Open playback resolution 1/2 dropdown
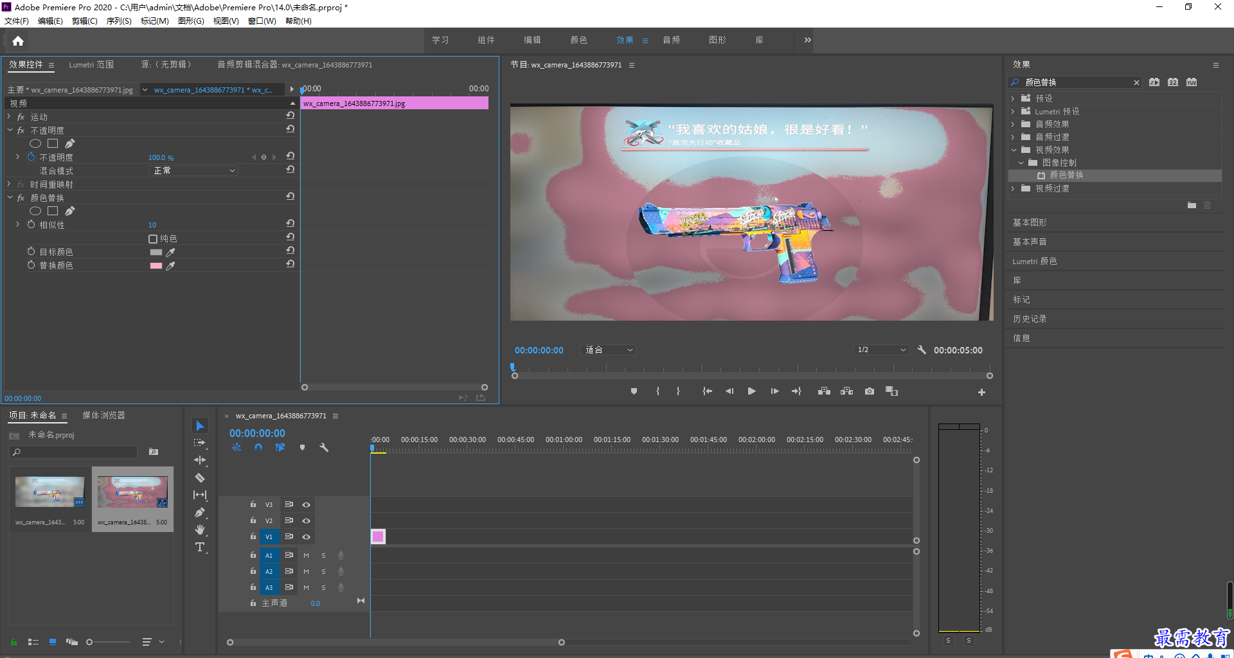 [881, 350]
